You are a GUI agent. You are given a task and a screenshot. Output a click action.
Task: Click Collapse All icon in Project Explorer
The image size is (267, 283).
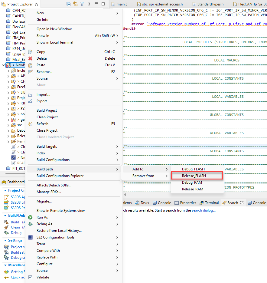pos(68,4)
